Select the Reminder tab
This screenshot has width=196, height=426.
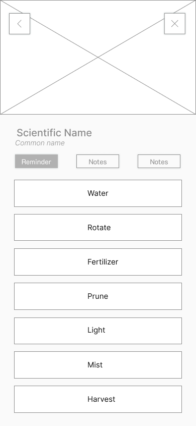coord(36,162)
